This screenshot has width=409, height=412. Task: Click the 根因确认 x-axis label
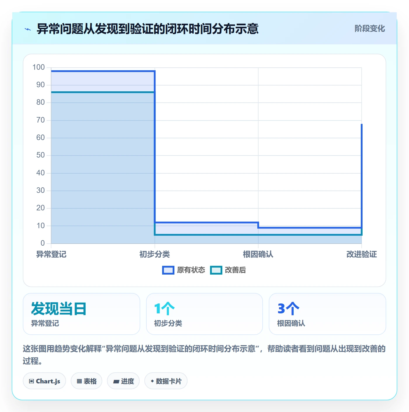258,254
